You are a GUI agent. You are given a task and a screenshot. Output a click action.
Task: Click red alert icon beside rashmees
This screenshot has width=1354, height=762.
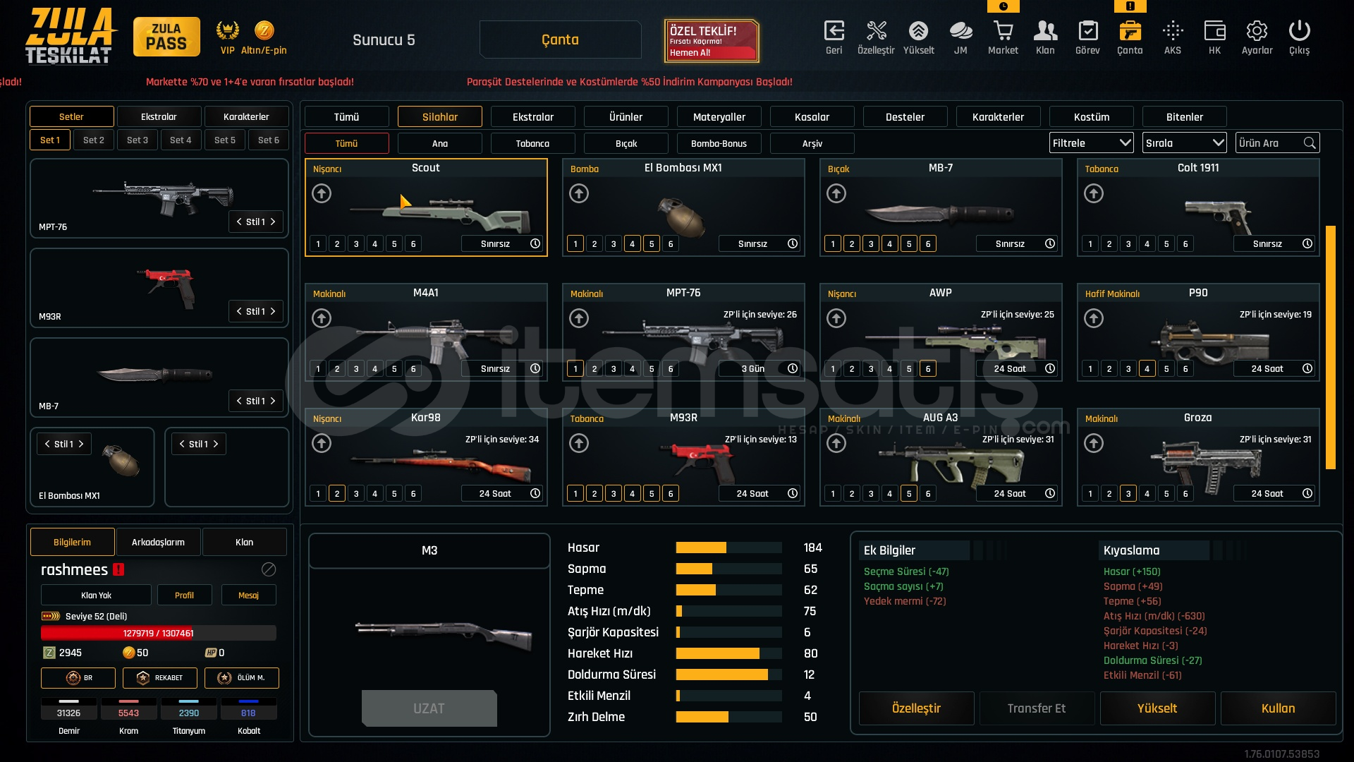118,569
